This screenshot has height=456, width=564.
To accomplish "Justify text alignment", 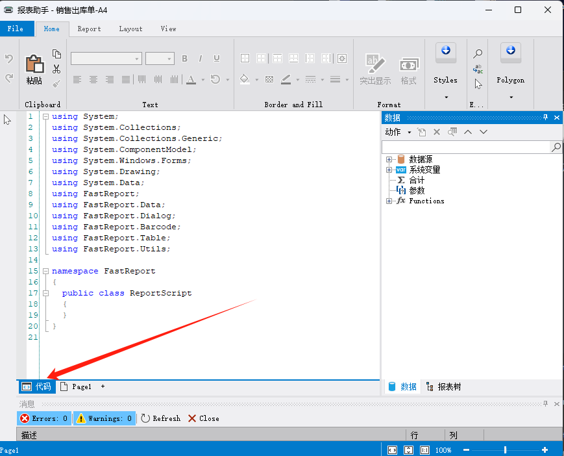I will [125, 79].
